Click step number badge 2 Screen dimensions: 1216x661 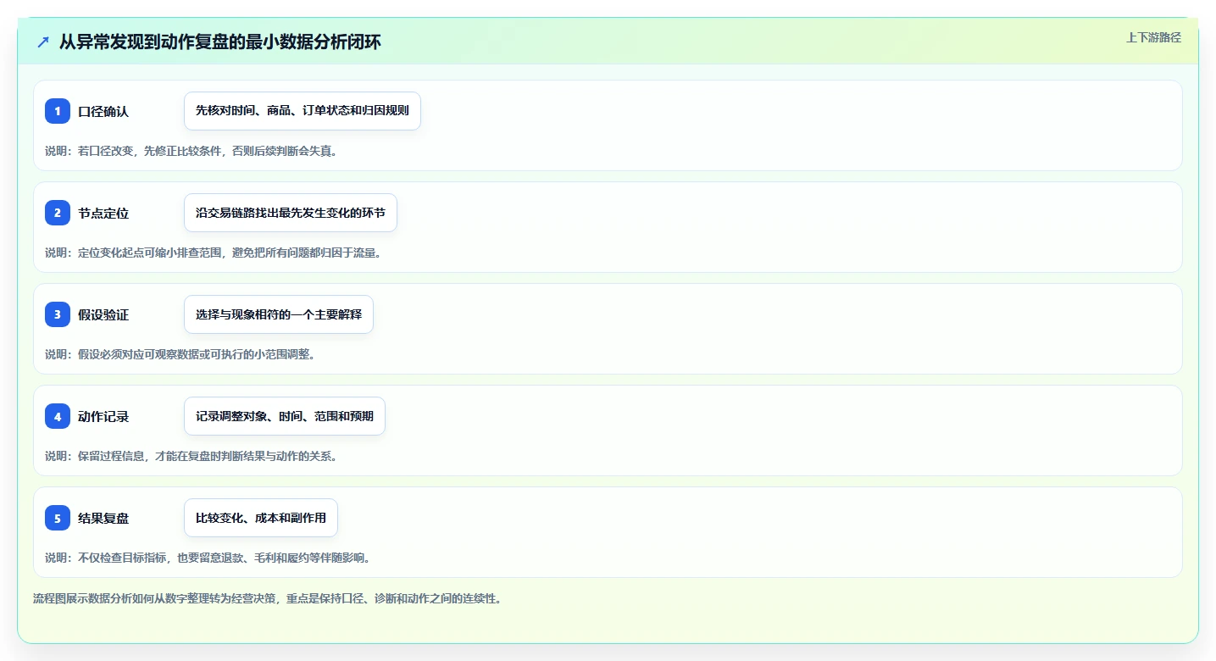[58, 213]
